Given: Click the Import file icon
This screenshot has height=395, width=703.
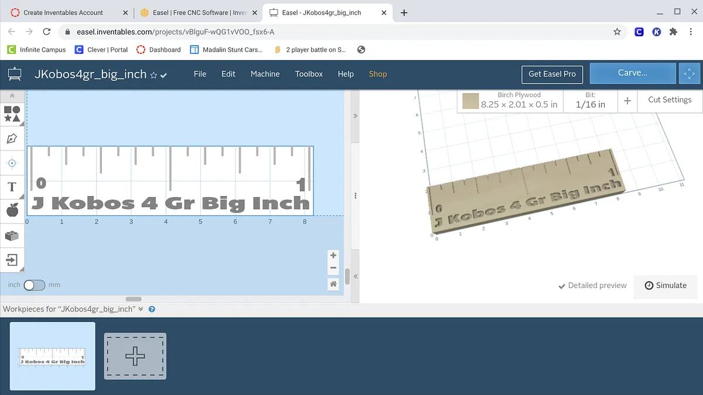Looking at the screenshot, I should click(x=12, y=260).
